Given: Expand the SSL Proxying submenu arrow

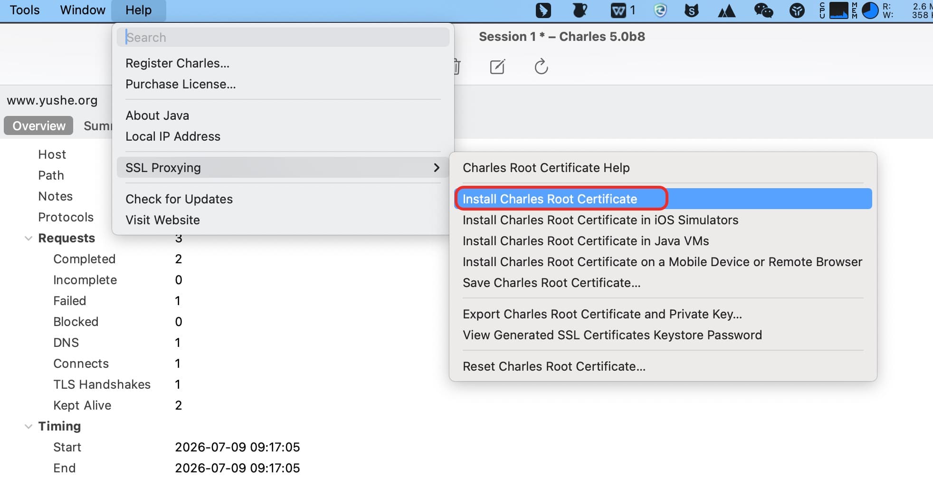Looking at the screenshot, I should pyautogui.click(x=437, y=168).
